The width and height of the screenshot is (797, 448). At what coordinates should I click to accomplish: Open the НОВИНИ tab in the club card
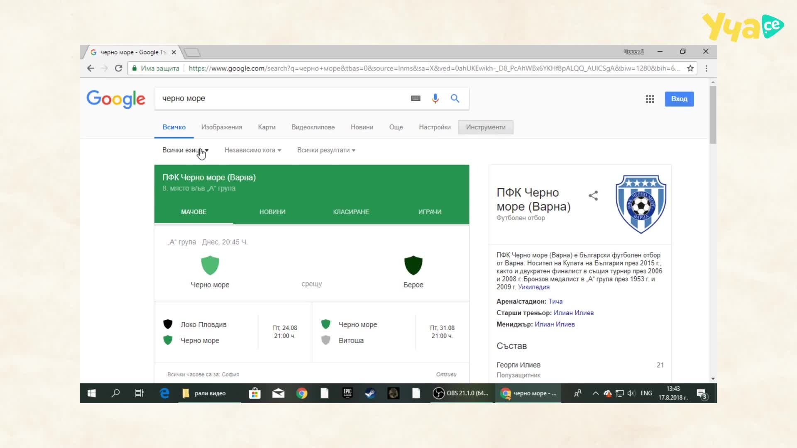tap(272, 212)
